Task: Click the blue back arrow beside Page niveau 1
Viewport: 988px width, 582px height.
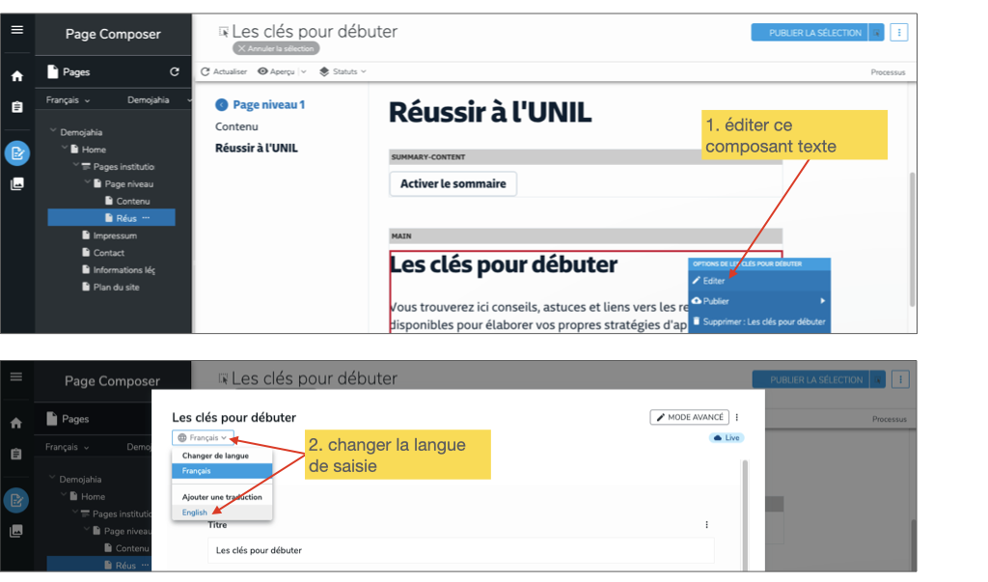Action: (222, 104)
